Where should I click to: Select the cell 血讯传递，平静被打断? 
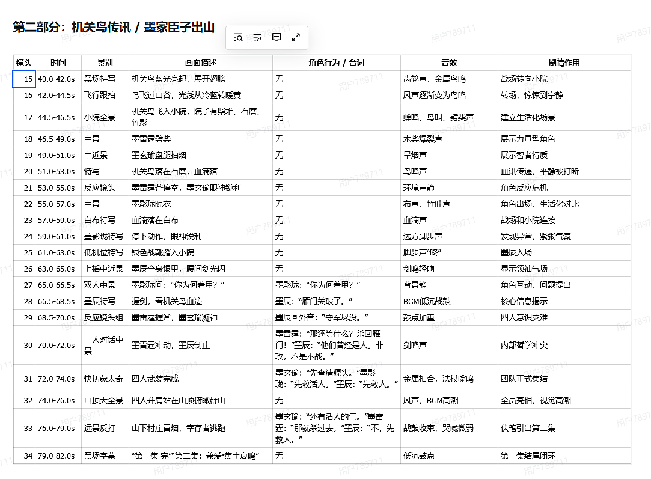pyautogui.click(x=564, y=171)
